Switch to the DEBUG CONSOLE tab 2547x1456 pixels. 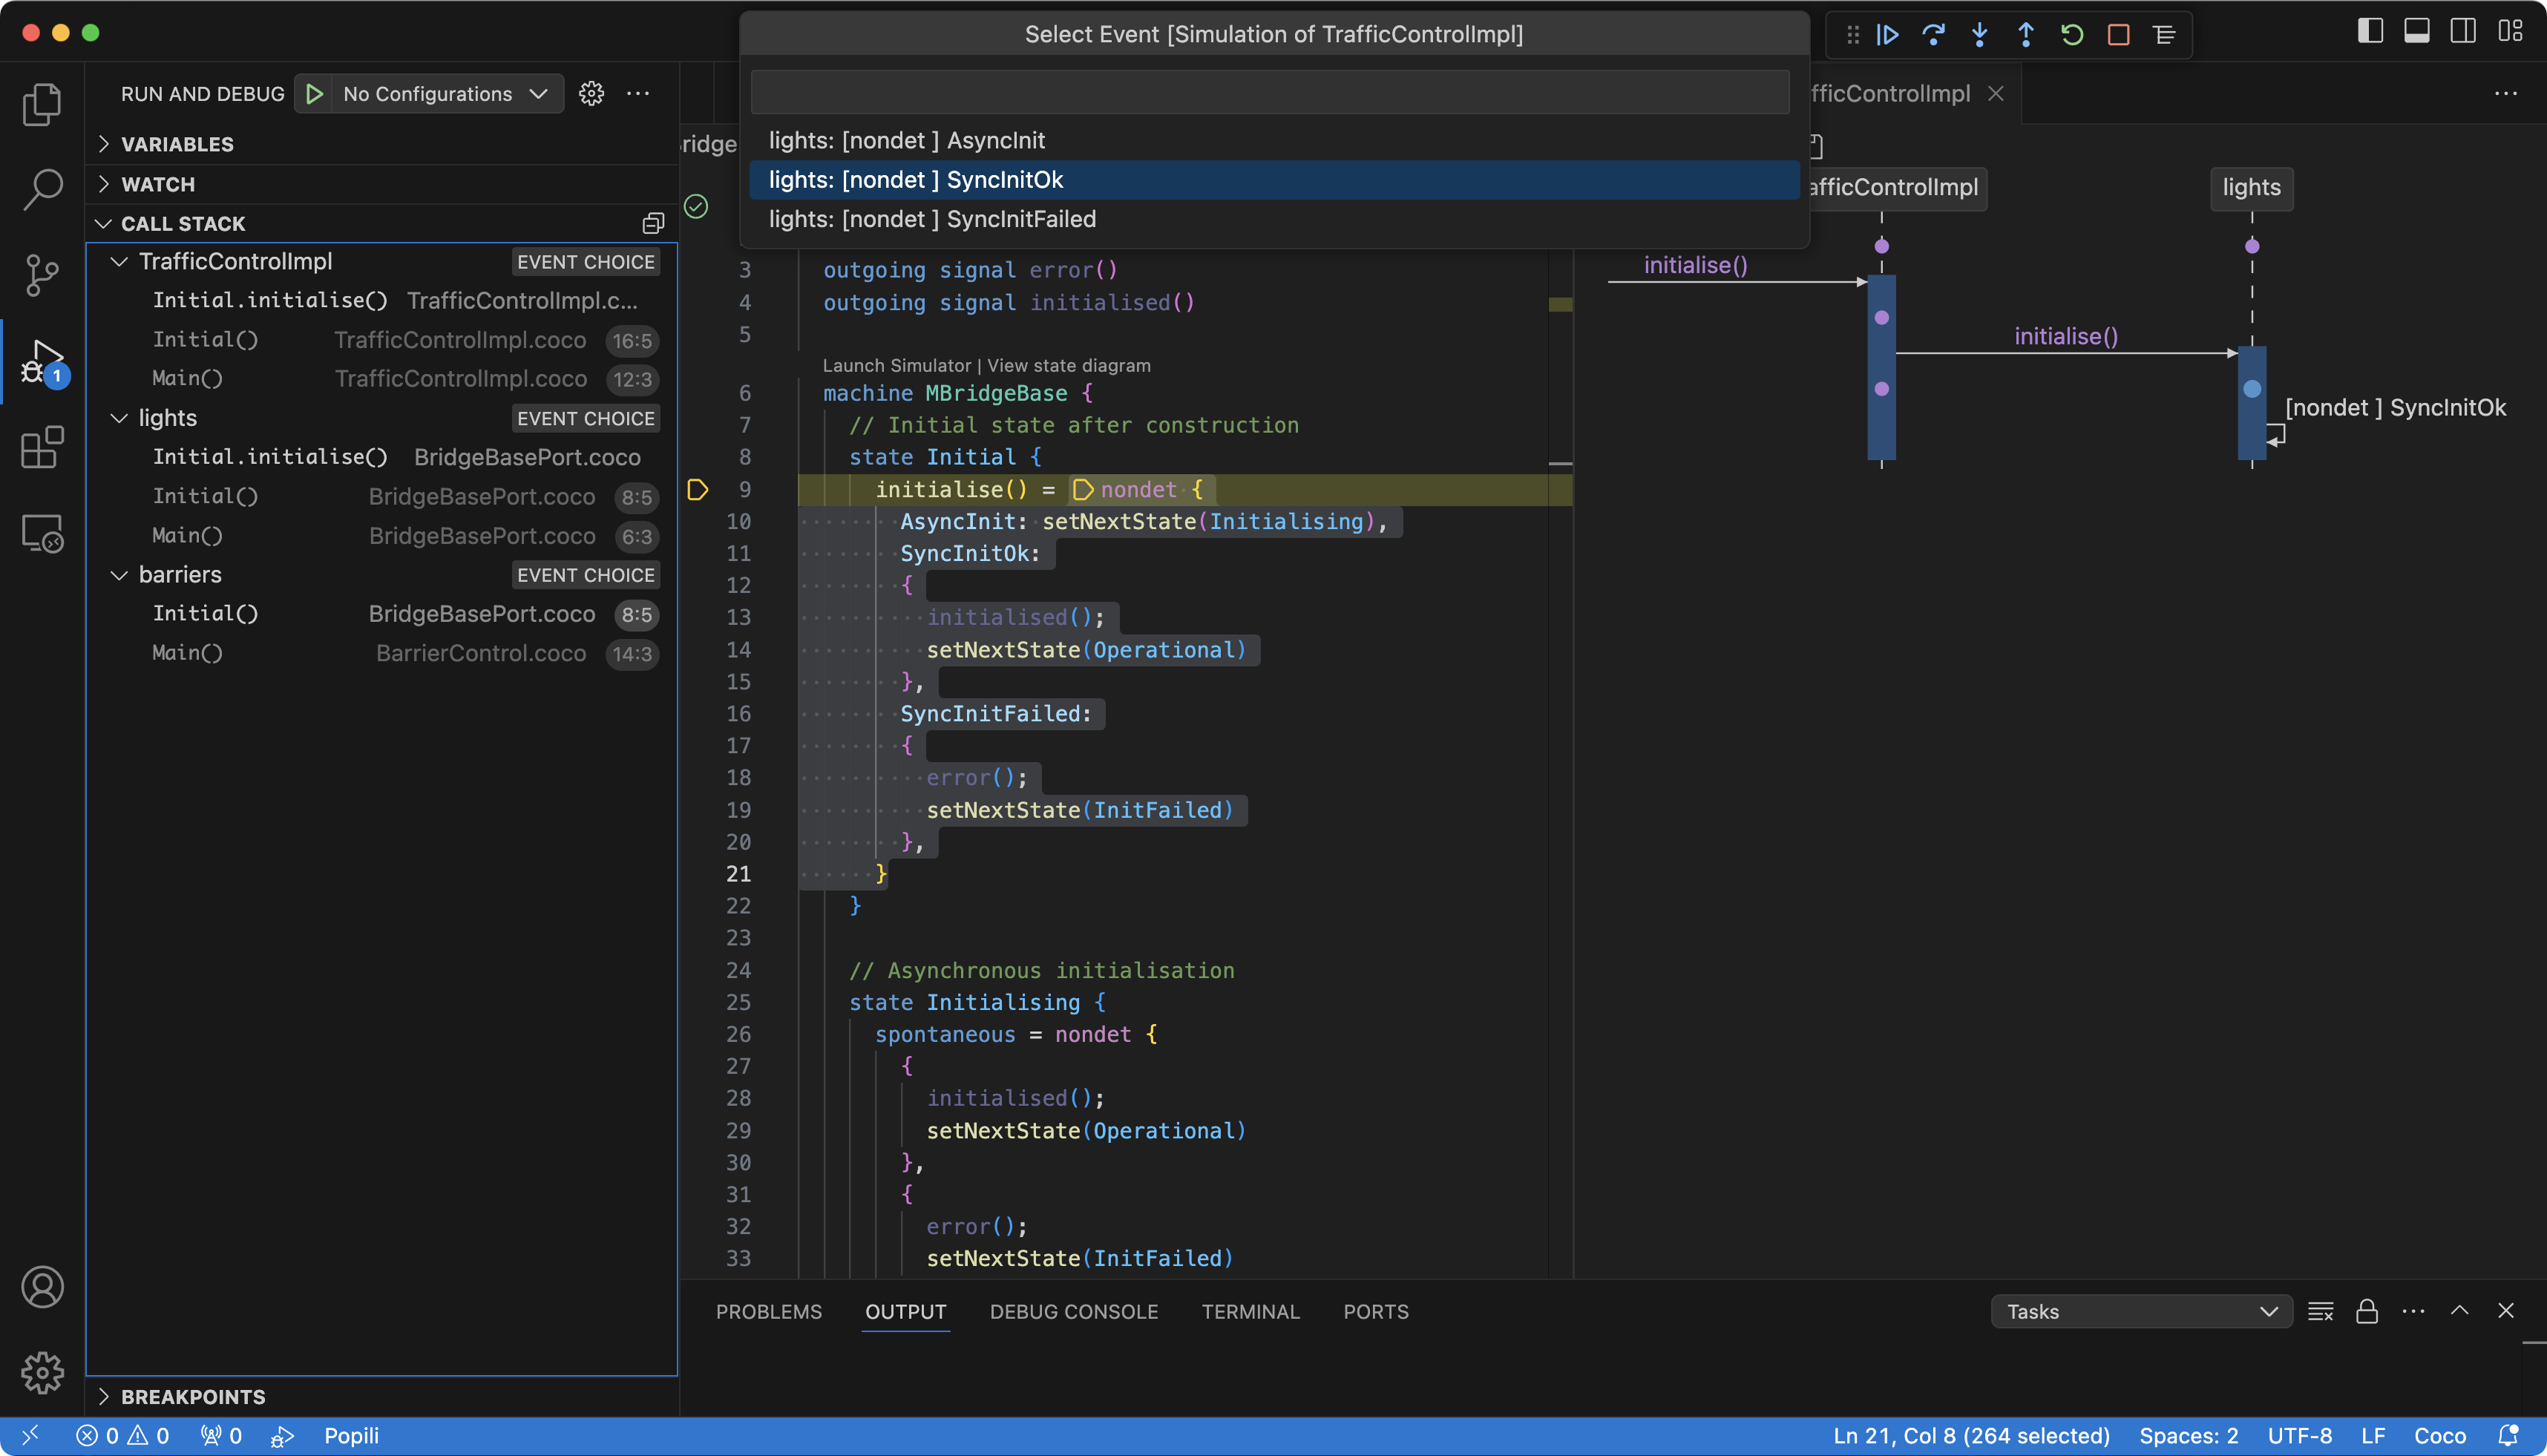coord(1074,1312)
